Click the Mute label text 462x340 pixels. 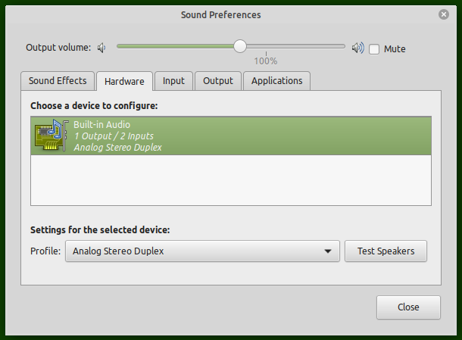tap(395, 49)
